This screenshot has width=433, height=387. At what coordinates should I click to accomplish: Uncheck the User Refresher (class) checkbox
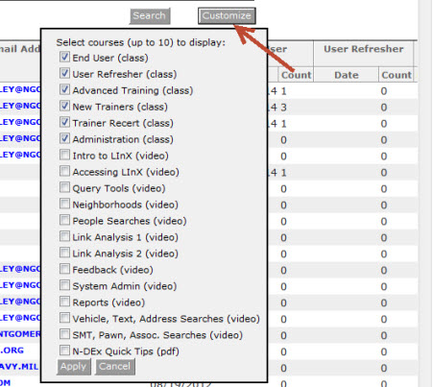pyautogui.click(x=64, y=74)
